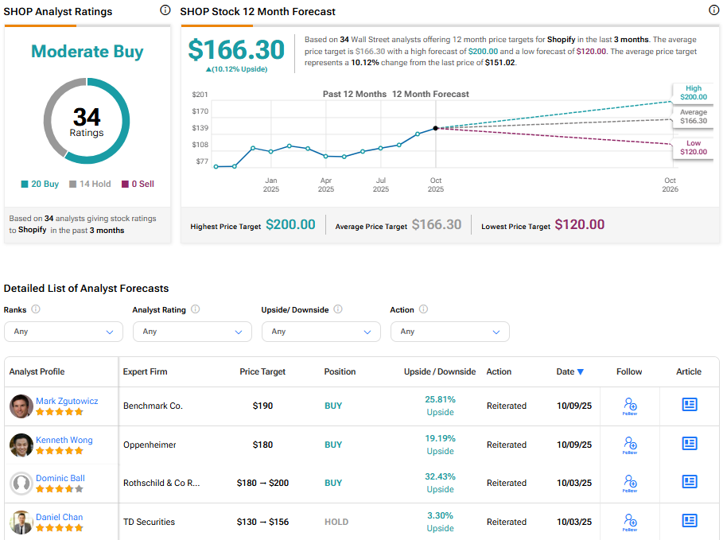Viewport: 723px width, 540px height.
Task: Click Dominic Ball's profile avatar
Action: 21,483
